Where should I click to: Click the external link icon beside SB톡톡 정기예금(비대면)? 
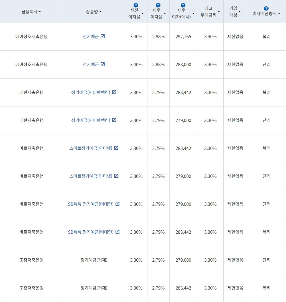pos(118,204)
